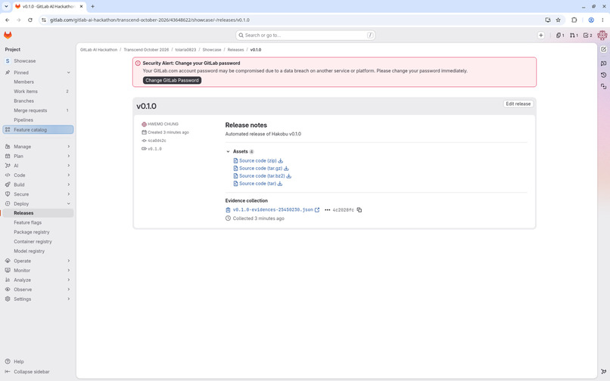This screenshot has height=381, width=610.
Task: Open tab search dropdown arrow
Action: coord(6,6)
